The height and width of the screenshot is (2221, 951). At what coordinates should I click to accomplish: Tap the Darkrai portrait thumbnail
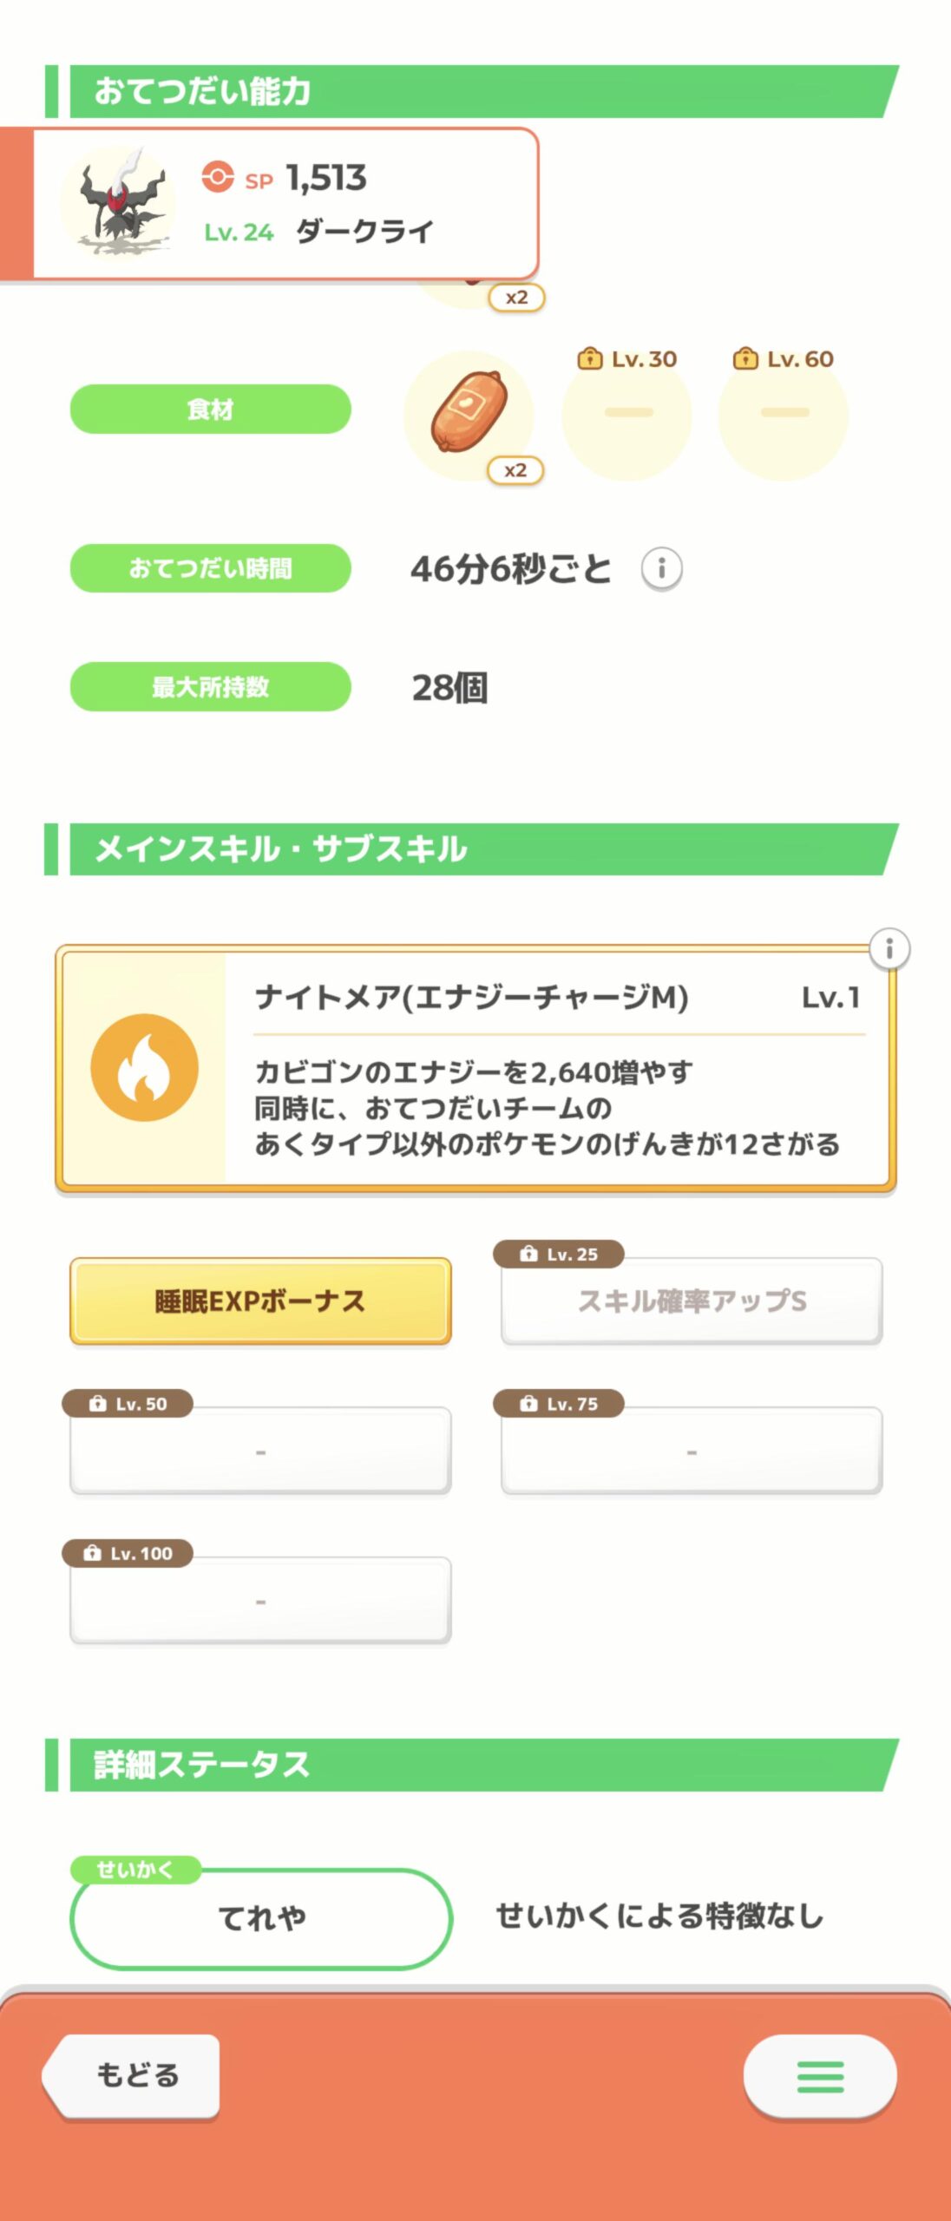point(119,203)
